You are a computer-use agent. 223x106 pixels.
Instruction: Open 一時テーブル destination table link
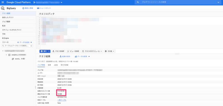[x=62, y=100]
